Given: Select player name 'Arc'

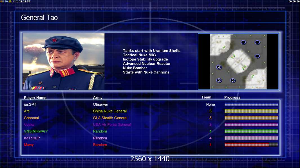Looking at the screenshot, I should pos(27,111).
